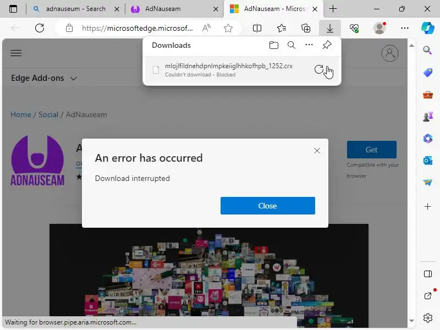Open Browser essentials heart icon
The width and height of the screenshot is (440, 330).
[354, 28]
